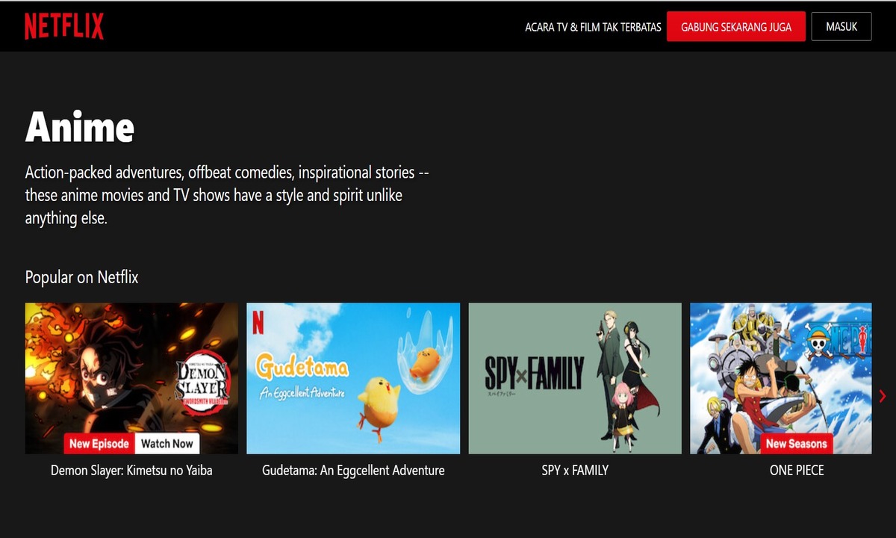Click the Netflix logo
This screenshot has width=896, height=538.
click(x=64, y=26)
